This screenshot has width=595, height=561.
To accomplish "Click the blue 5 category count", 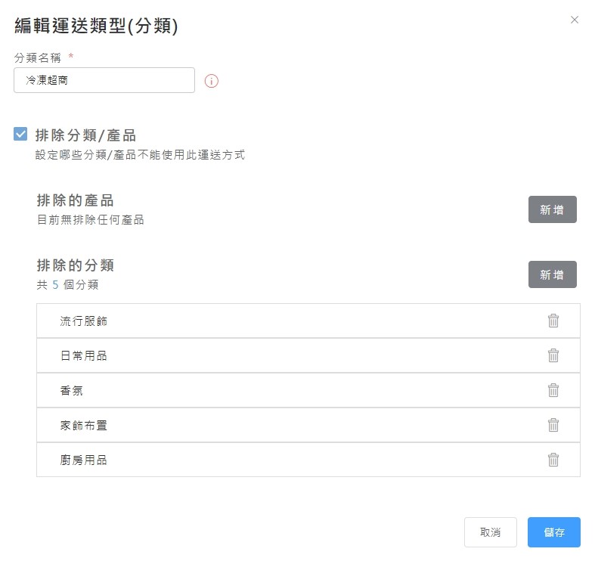I will point(55,285).
